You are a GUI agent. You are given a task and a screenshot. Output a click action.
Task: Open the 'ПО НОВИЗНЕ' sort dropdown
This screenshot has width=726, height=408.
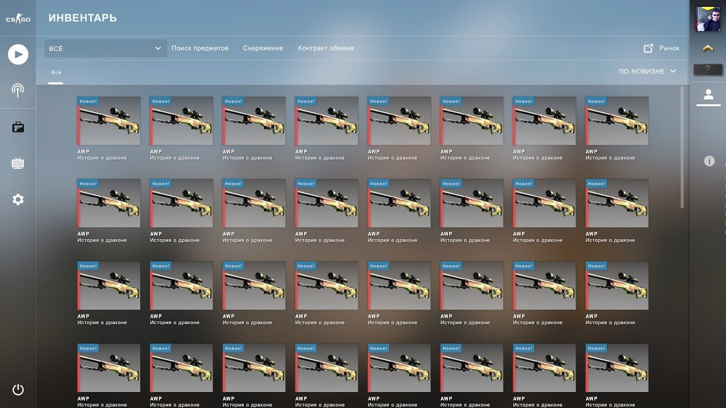[647, 71]
